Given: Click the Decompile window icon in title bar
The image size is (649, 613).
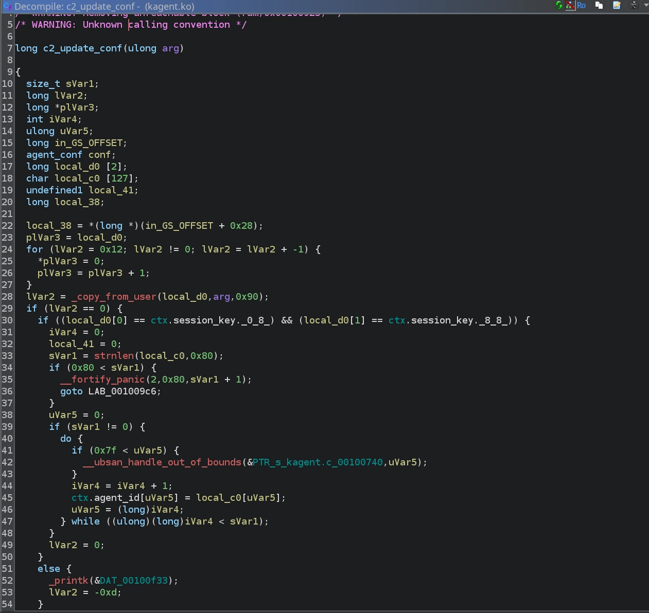Looking at the screenshot, I should tap(7, 7).
